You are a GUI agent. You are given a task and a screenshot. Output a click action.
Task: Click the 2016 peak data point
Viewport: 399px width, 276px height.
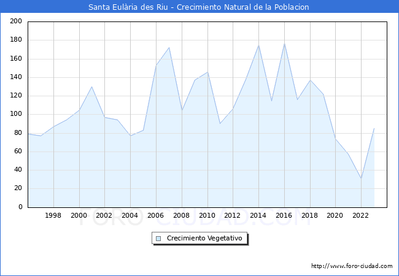click(284, 44)
